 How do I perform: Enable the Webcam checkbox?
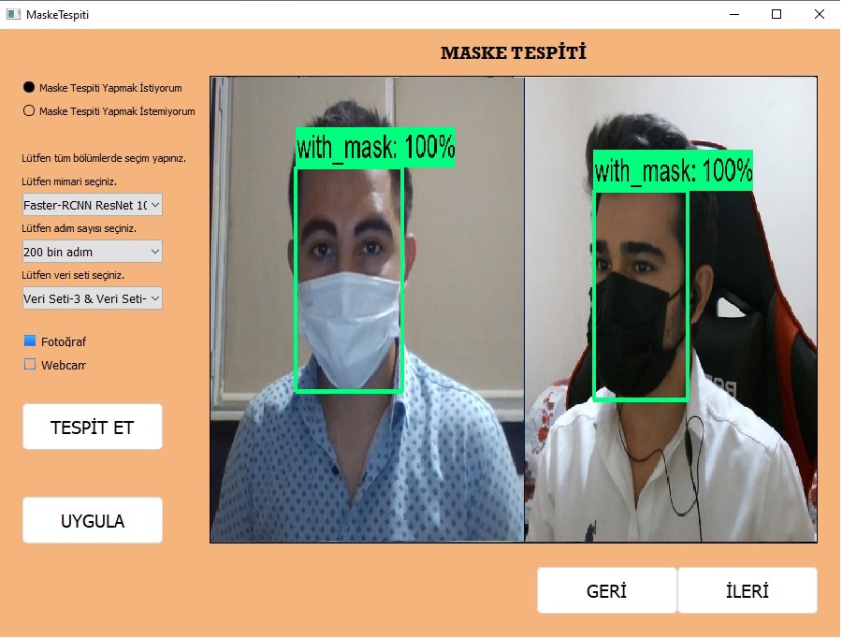pos(30,365)
